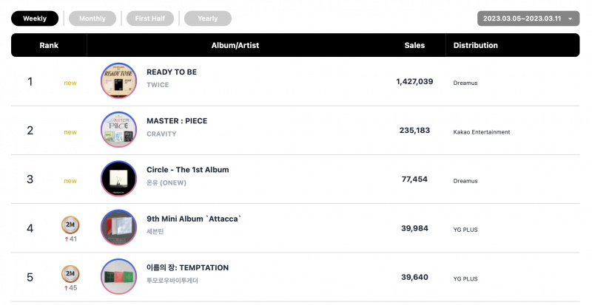This screenshot has height=305, width=592.
Task: Click the READY TO BE album cover
Action: [119, 80]
